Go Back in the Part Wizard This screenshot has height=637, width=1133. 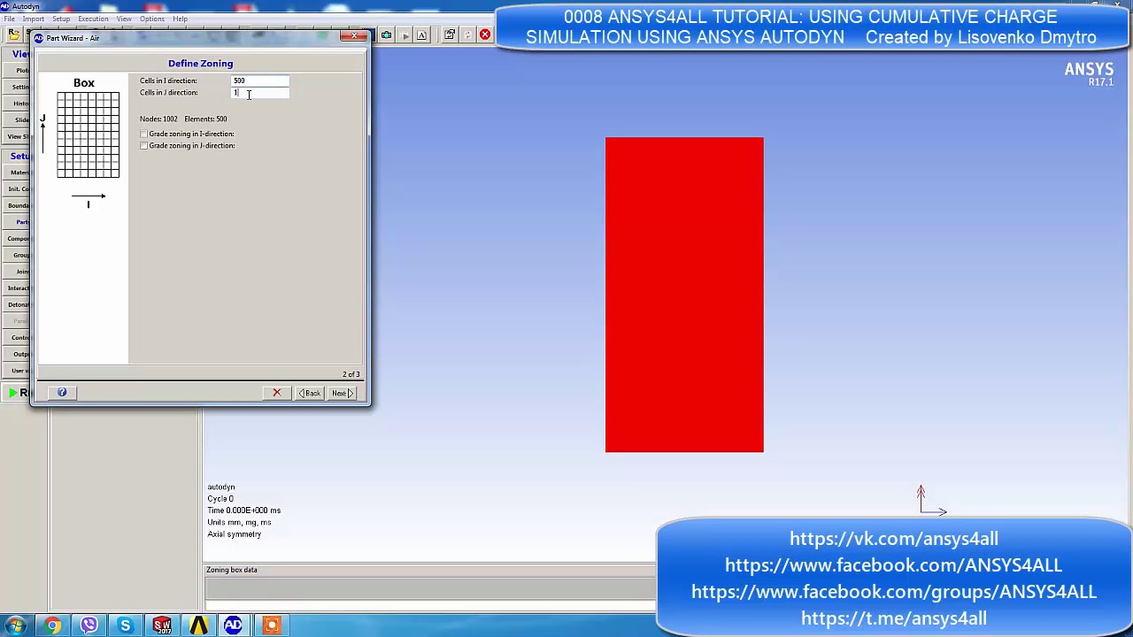pos(310,393)
